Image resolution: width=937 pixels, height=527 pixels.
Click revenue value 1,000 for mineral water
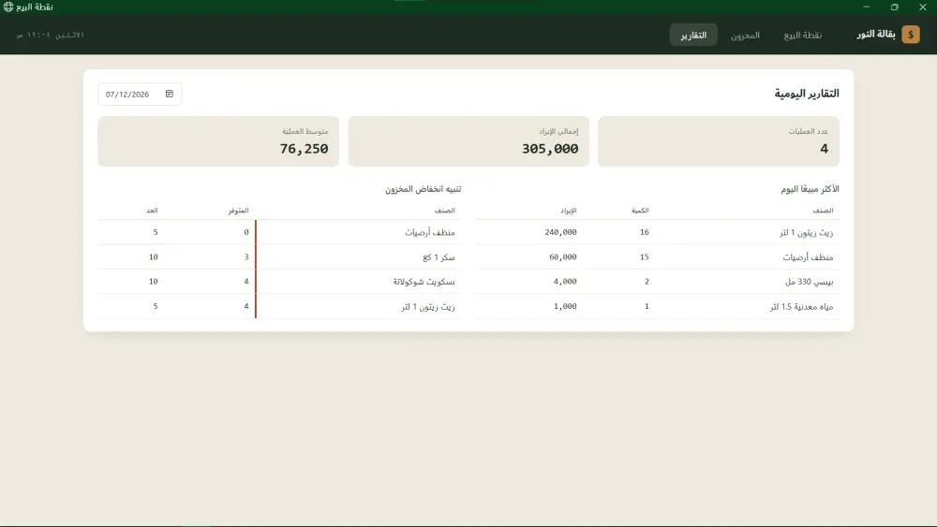tap(565, 306)
